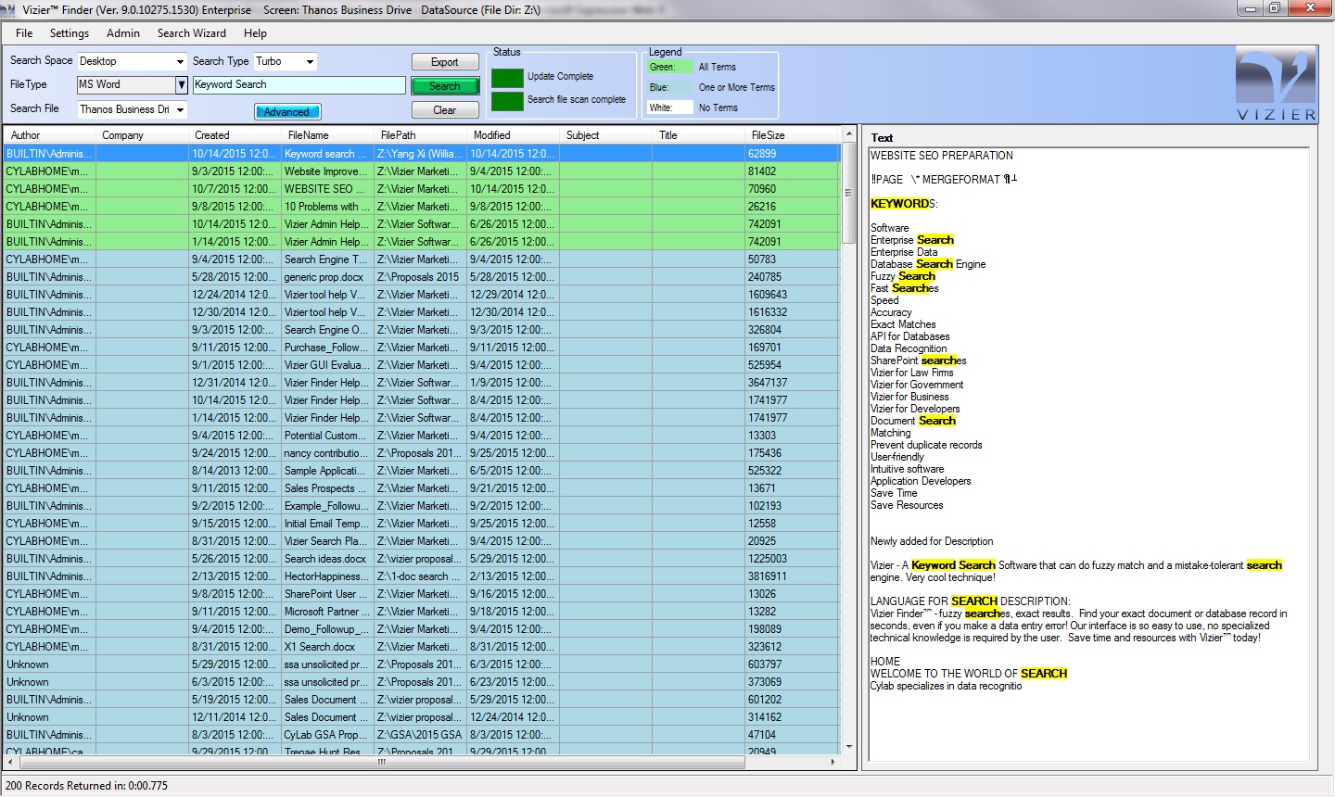Screen dimensions: 1335x797
Task: Select the 'Sales Prospects' file row
Action: (422, 488)
